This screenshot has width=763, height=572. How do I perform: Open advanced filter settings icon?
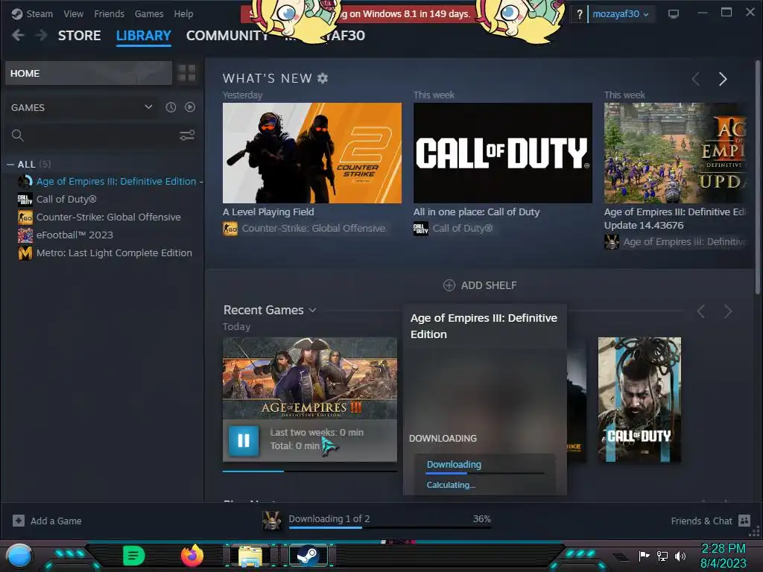(x=187, y=136)
